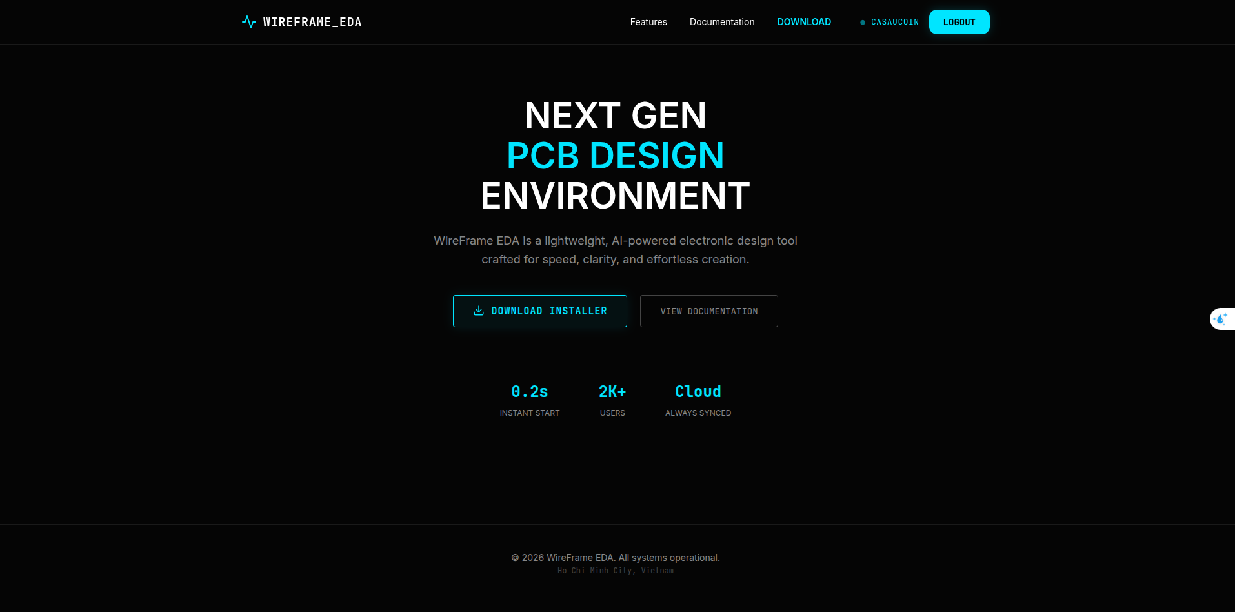Click the LOGOUT button

(x=959, y=22)
